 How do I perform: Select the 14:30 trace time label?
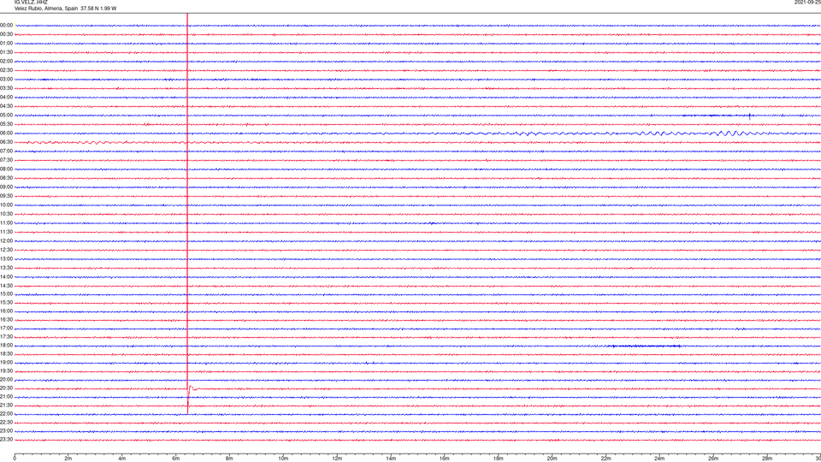pos(6,286)
